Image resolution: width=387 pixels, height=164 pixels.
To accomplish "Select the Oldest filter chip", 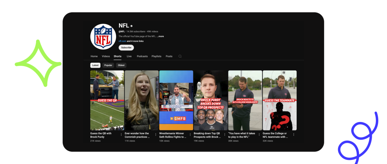I will point(121,65).
